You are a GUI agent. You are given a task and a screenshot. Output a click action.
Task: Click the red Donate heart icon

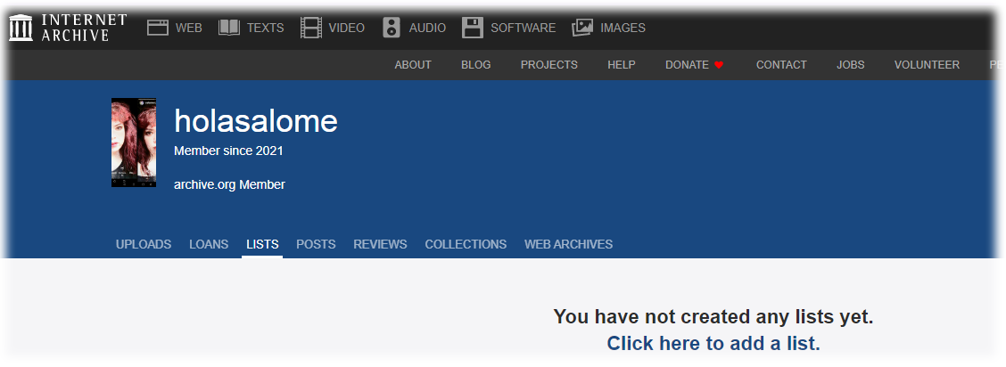[719, 65]
